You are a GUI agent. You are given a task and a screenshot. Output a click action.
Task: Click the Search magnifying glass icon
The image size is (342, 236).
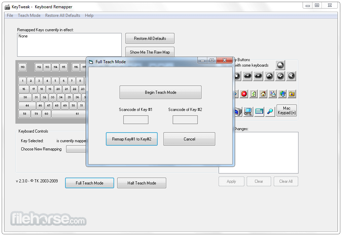tap(270, 112)
